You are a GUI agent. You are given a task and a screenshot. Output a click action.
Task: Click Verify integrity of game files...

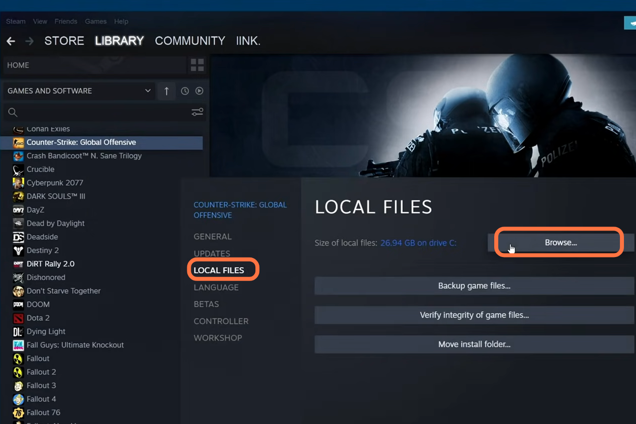coord(474,315)
